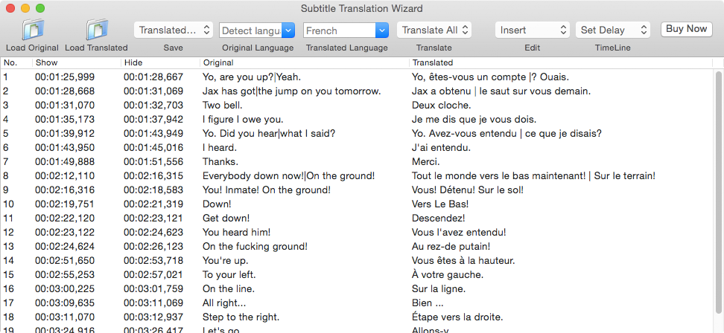Viewport: 724px width, 333px height.
Task: Click translation 'Merci.'
Action: tap(426, 161)
